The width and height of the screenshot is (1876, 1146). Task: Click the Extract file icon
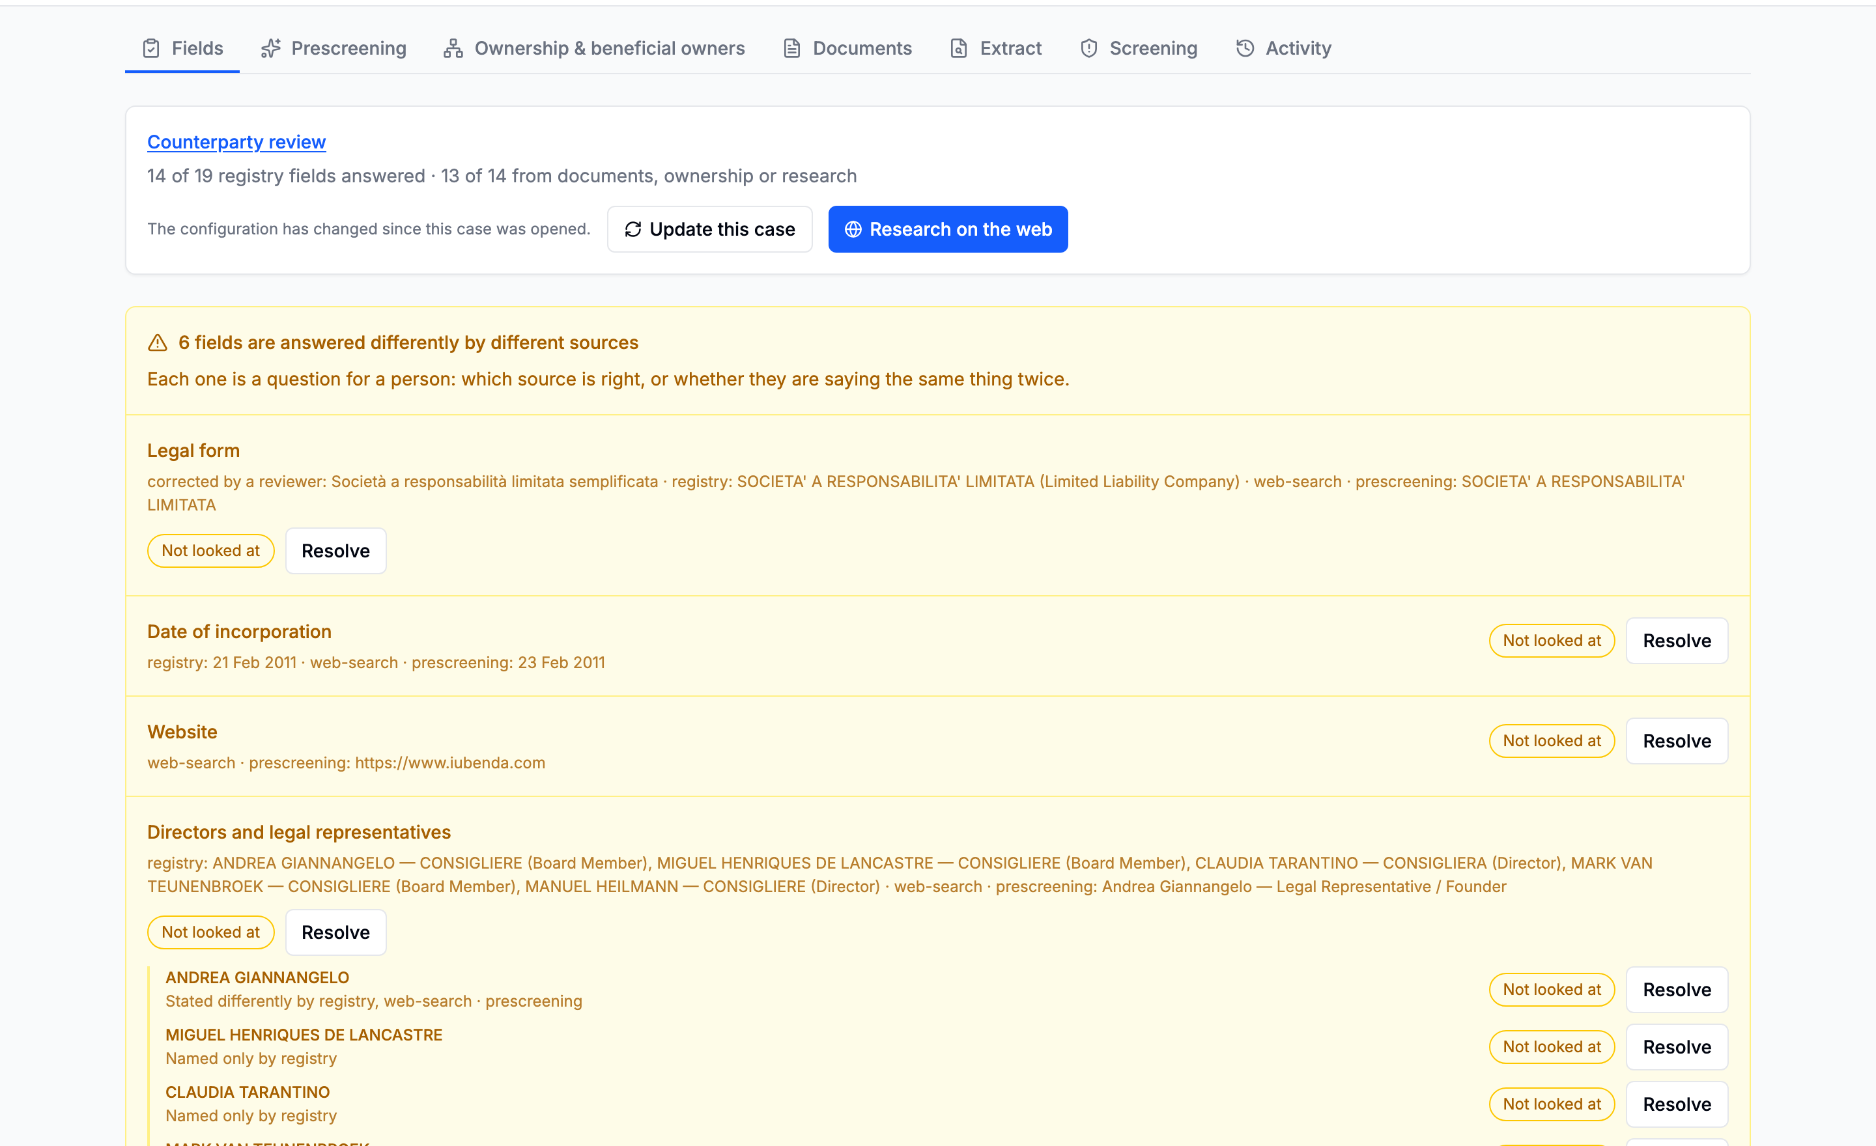(x=959, y=48)
